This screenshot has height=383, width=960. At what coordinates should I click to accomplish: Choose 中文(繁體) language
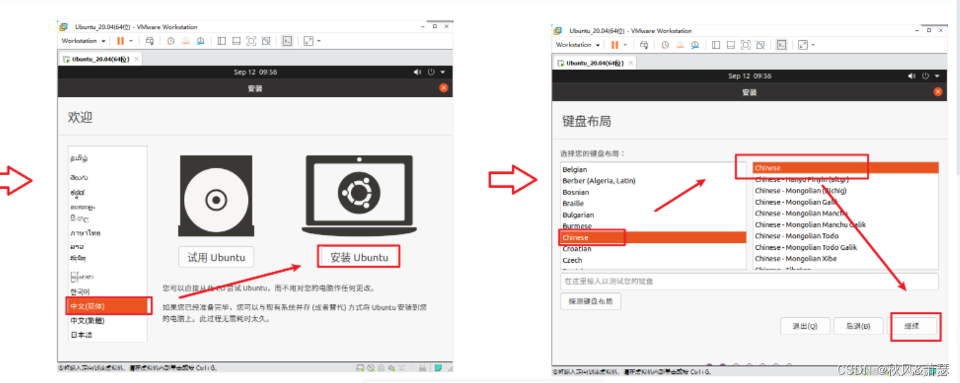[x=87, y=320]
